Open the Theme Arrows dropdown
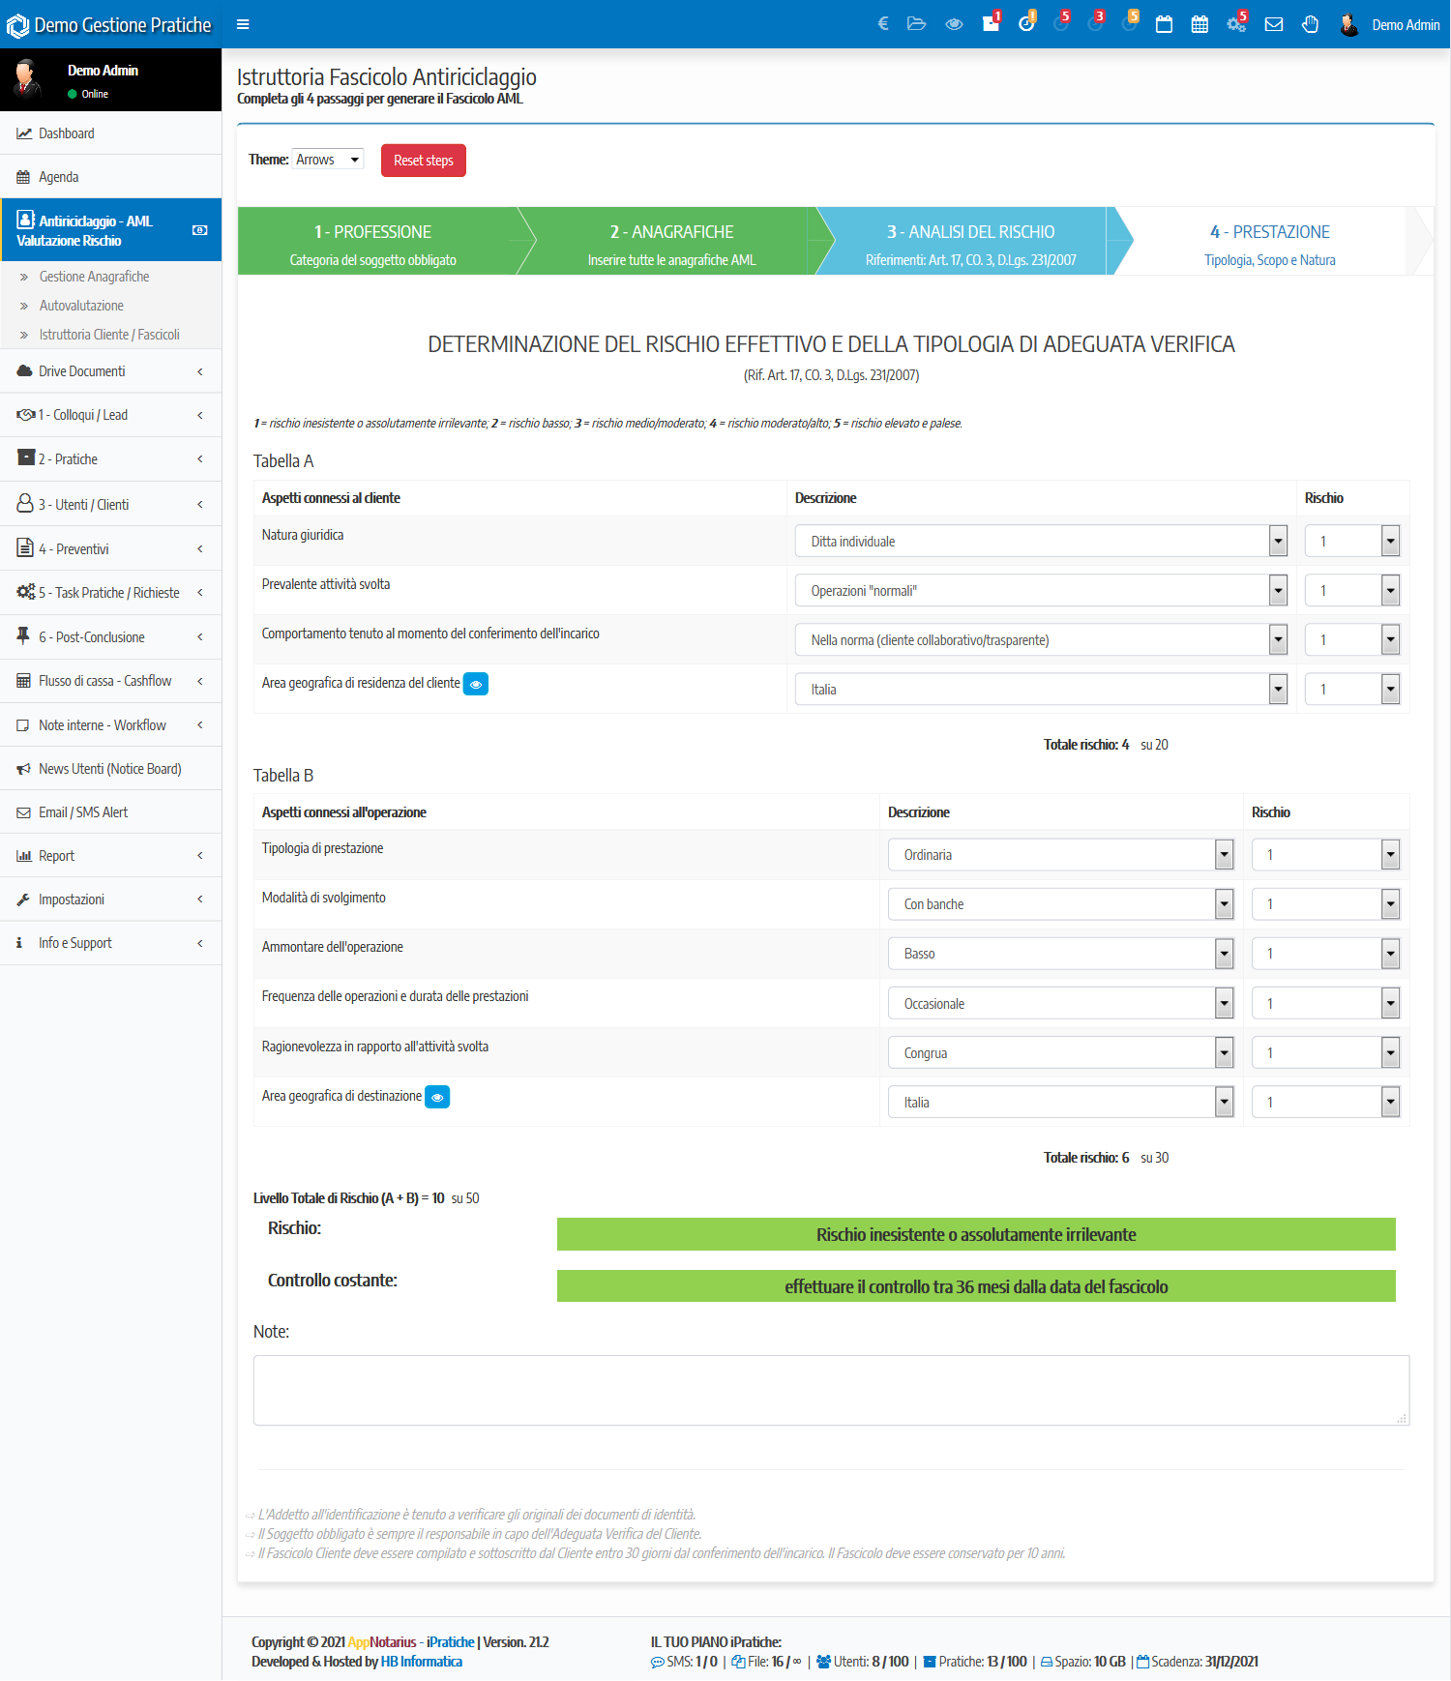 click(328, 160)
